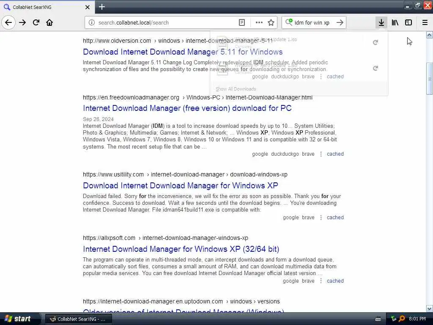433x325 pixels.
Task: Reload the current page
Action: [x=36, y=23]
